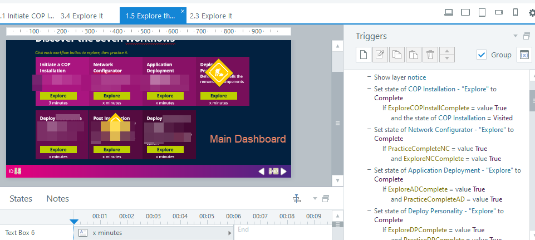Move trigger down with the down stepper arrow
This screenshot has width=535, height=240.
click(x=447, y=58)
